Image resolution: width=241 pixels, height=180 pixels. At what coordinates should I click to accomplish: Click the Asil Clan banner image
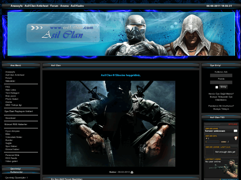point(121,34)
